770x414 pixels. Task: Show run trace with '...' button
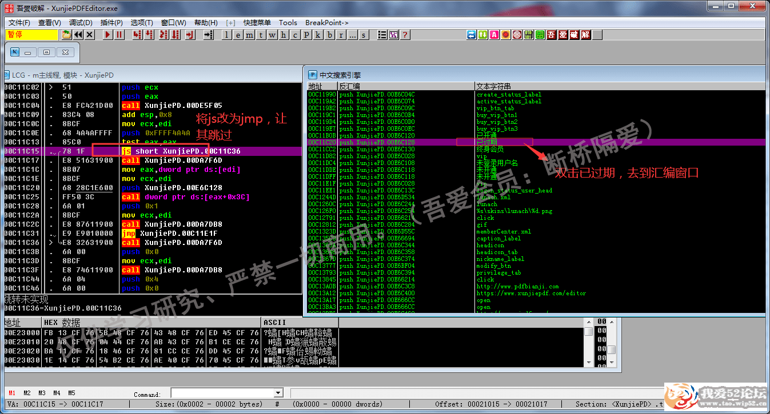(x=353, y=35)
